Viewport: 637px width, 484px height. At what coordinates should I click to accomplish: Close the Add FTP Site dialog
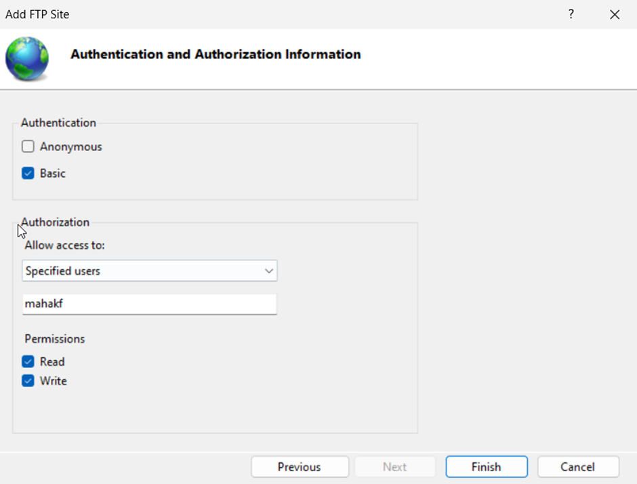615,14
